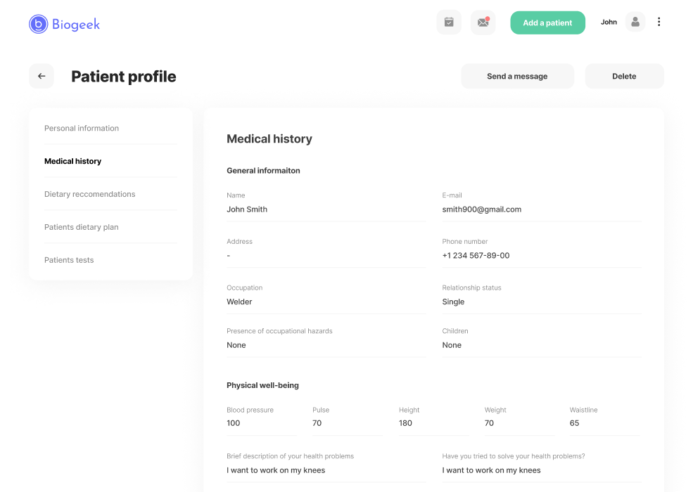Click the Blood pressure value field
The image size is (693, 492).
pos(262,423)
